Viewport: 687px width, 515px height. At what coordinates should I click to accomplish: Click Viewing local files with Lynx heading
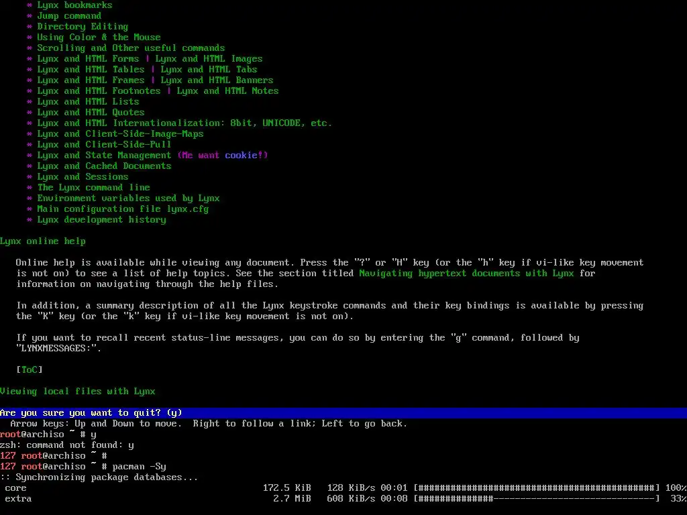click(x=78, y=392)
